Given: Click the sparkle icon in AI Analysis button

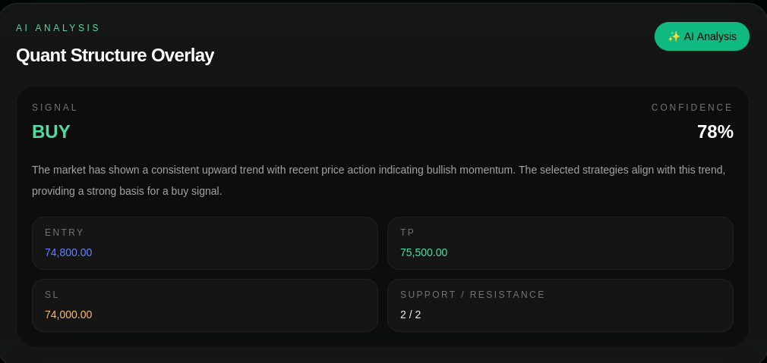Looking at the screenshot, I should pyautogui.click(x=674, y=36).
